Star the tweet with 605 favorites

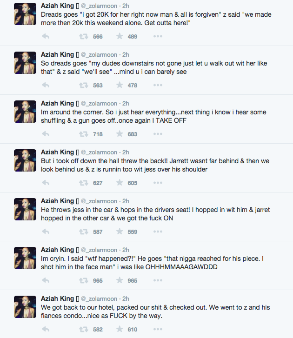(120, 183)
